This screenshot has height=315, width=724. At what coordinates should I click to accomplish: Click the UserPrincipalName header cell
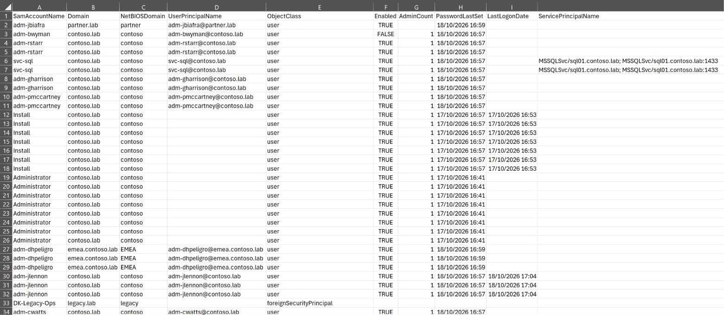click(x=216, y=16)
